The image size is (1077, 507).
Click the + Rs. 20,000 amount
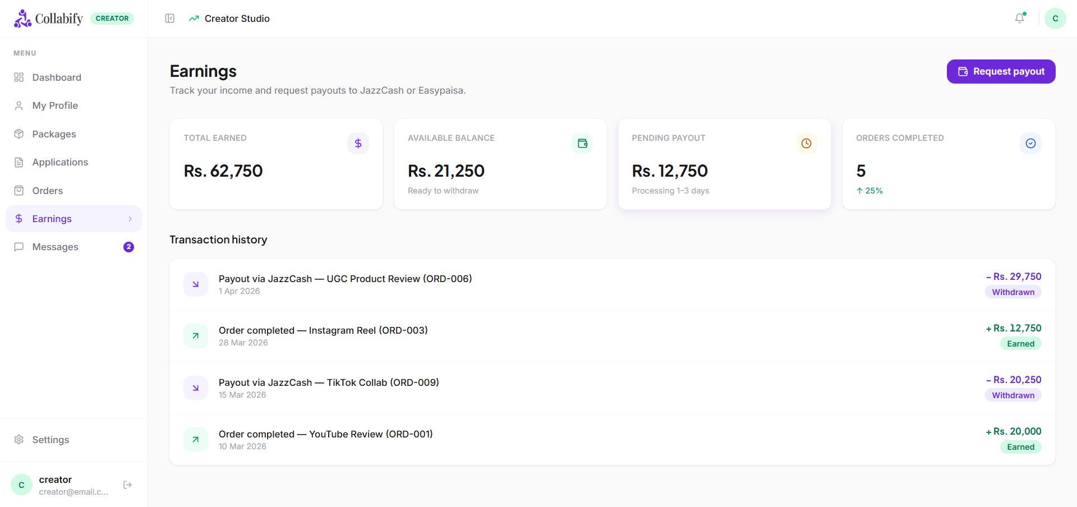click(1014, 431)
